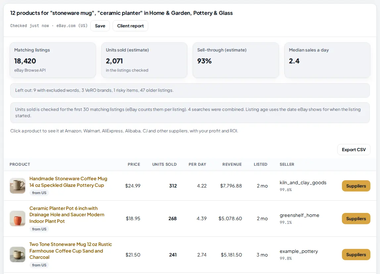Click seller name kiln_and_clay_goods
The width and height of the screenshot is (380, 274).
[303, 183]
